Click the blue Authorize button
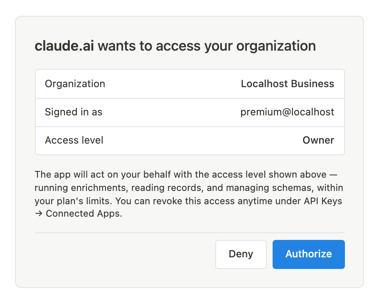379x303 pixels. [x=308, y=254]
